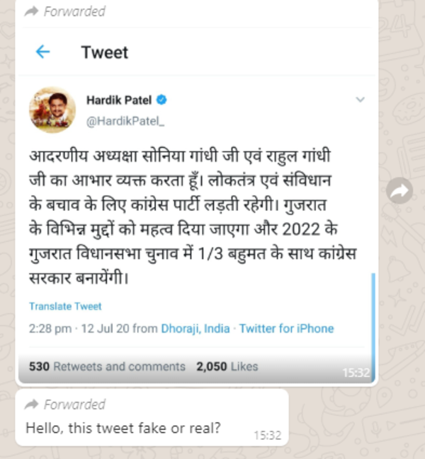
Task: Click the Twitter for iPhone link
Action: pyautogui.click(x=286, y=328)
